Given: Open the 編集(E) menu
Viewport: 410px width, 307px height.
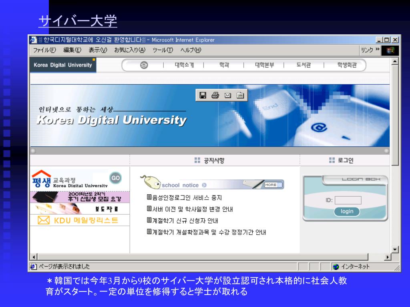Looking at the screenshot, I should 72,50.
